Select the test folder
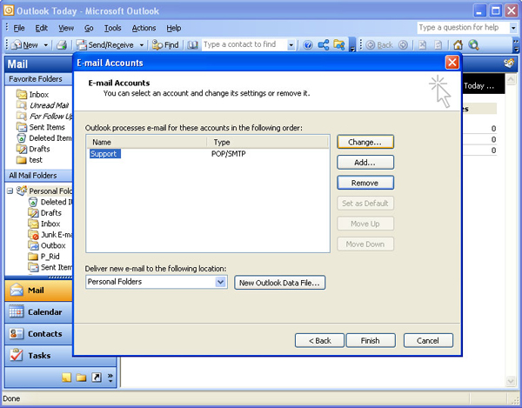The height and width of the screenshot is (408, 522). 30,160
